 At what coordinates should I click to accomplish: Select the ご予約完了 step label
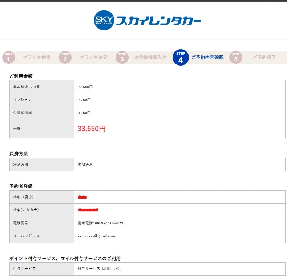(x=264, y=57)
